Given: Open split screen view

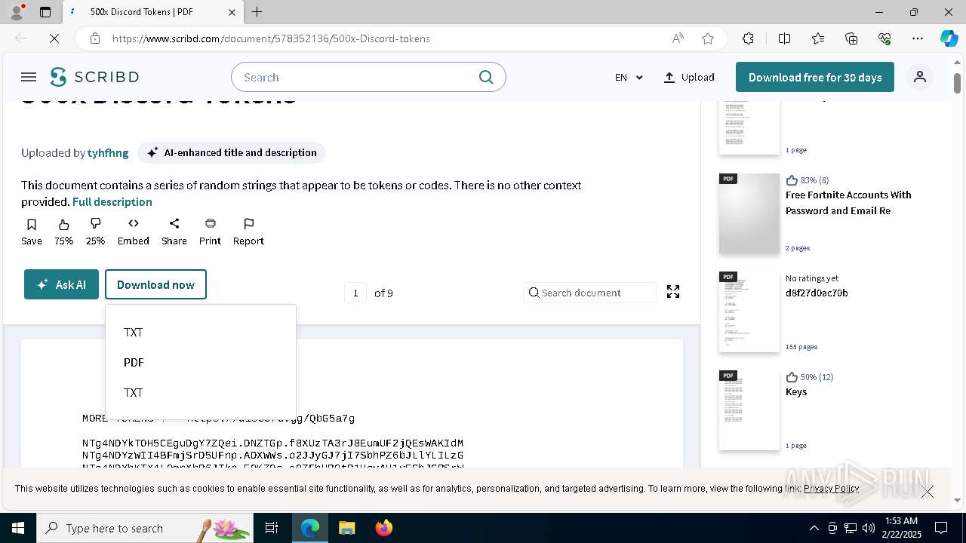Looking at the screenshot, I should click(x=784, y=38).
